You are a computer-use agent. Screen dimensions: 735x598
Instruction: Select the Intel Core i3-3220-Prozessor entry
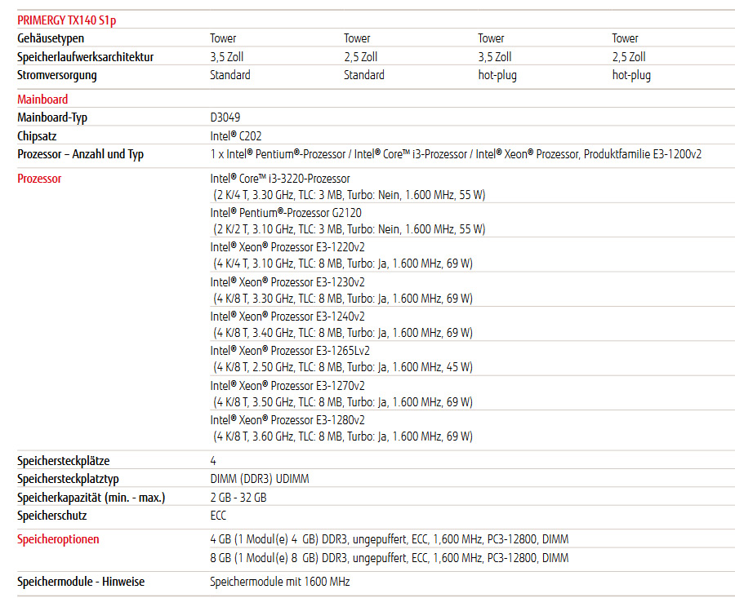coord(280,179)
